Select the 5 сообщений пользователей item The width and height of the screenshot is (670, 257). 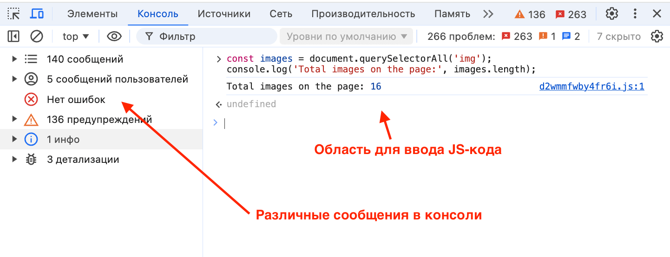(x=118, y=79)
